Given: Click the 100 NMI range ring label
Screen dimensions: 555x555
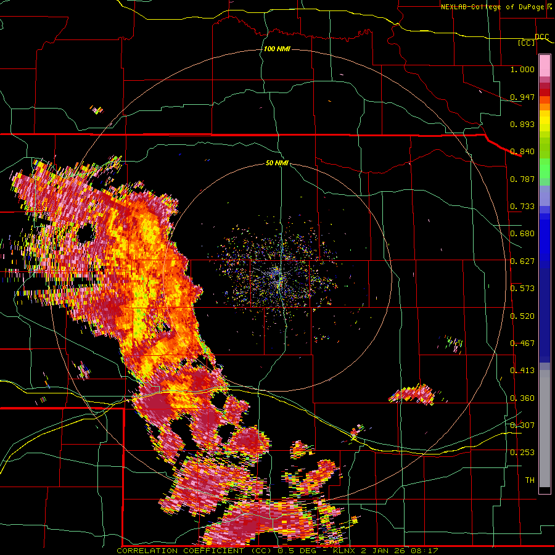Looking at the screenshot, I should (277, 49).
